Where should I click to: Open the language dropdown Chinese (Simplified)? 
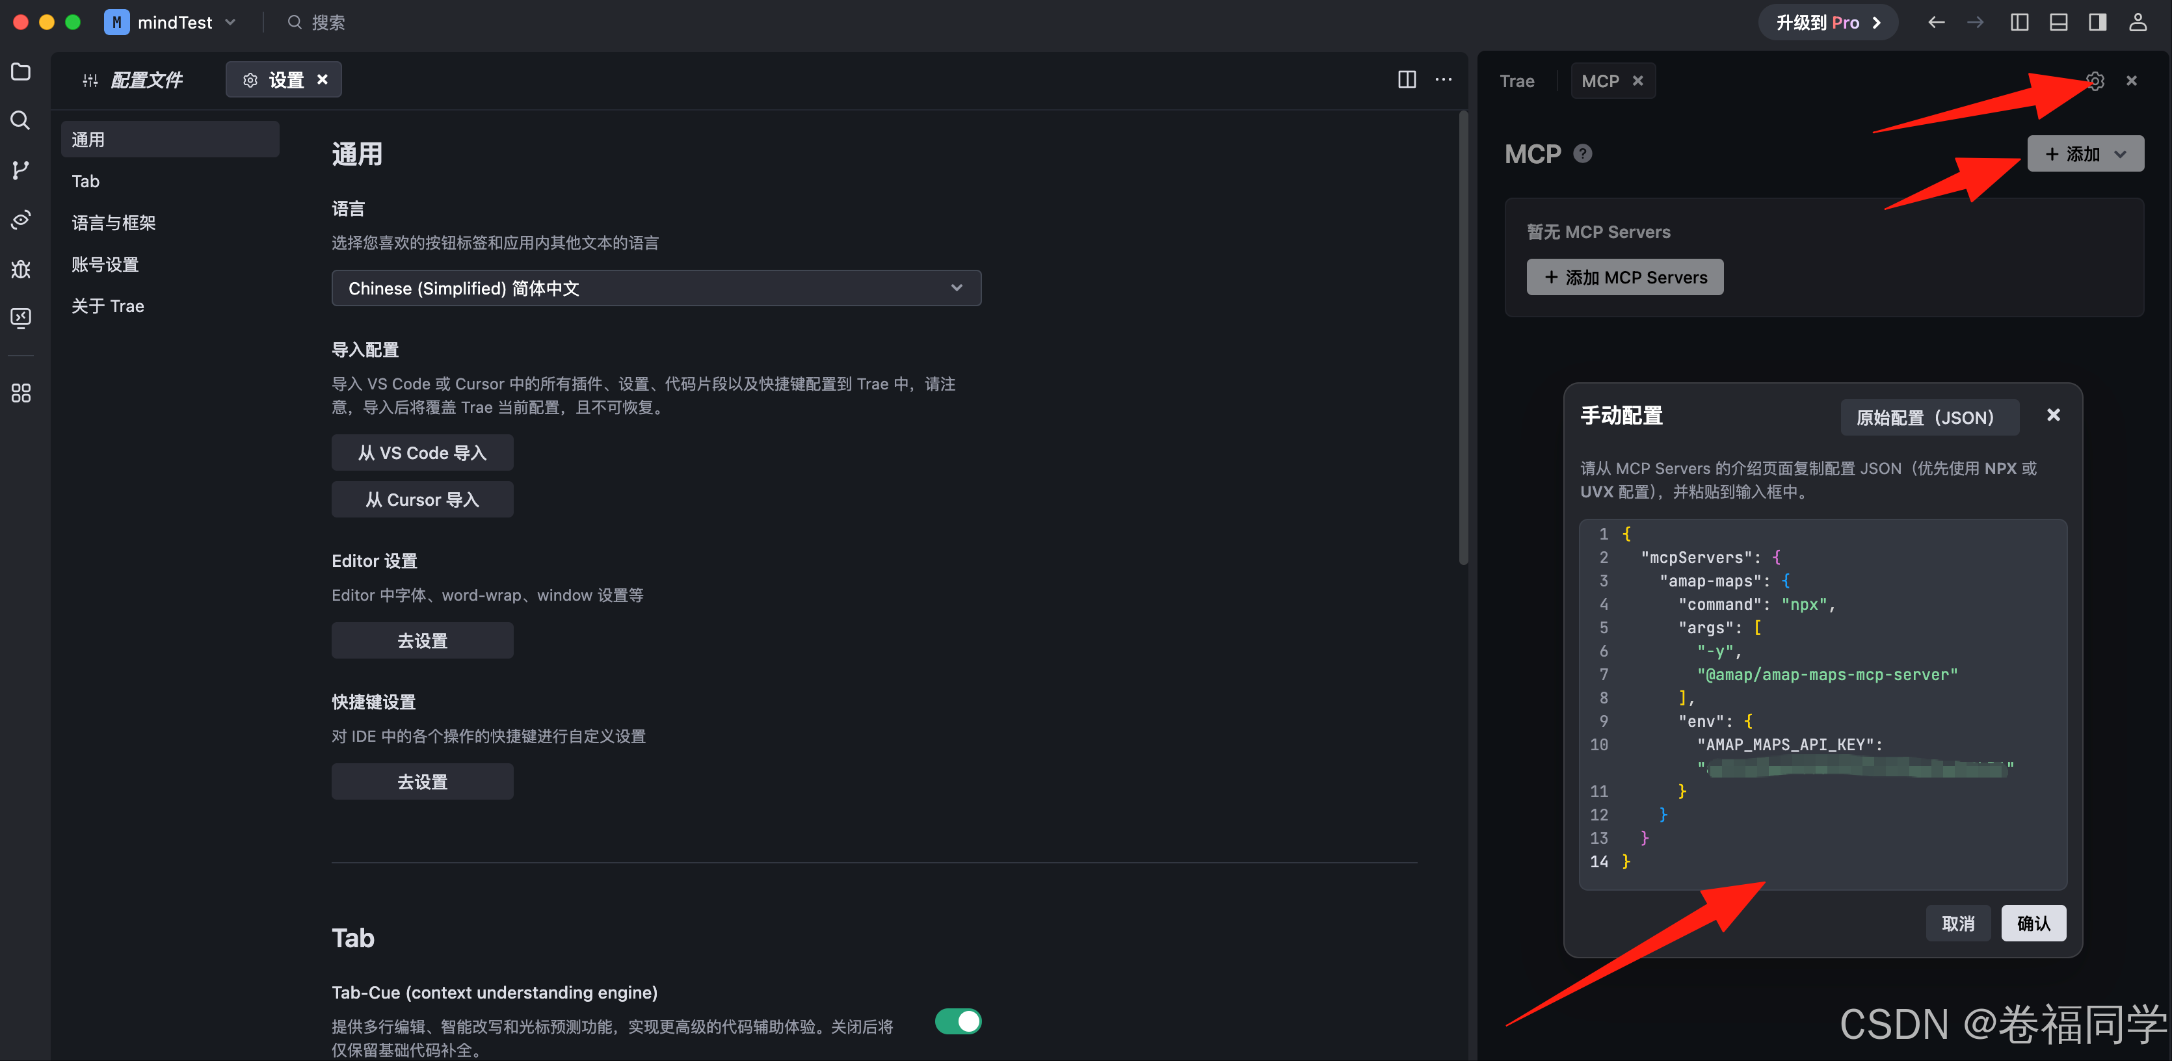(x=656, y=288)
